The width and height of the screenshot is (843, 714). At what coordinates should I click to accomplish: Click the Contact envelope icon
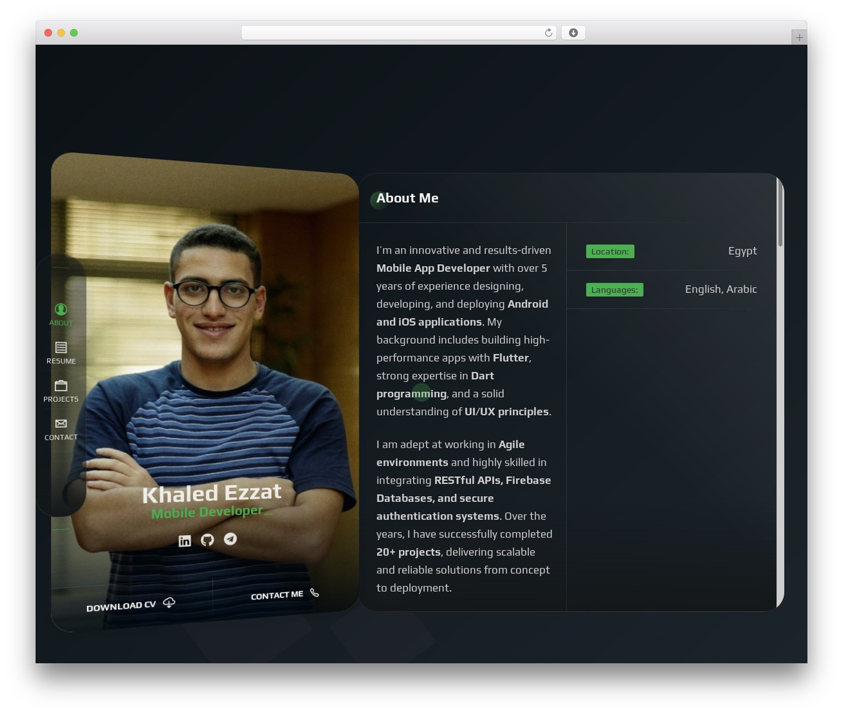61,424
